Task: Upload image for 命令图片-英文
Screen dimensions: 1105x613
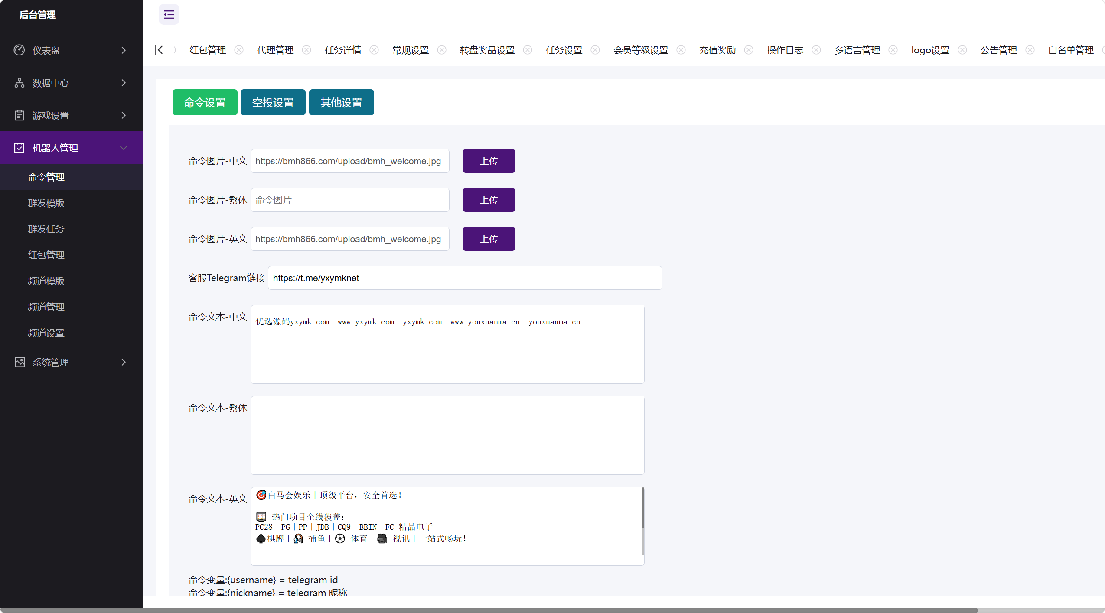Action: point(489,239)
